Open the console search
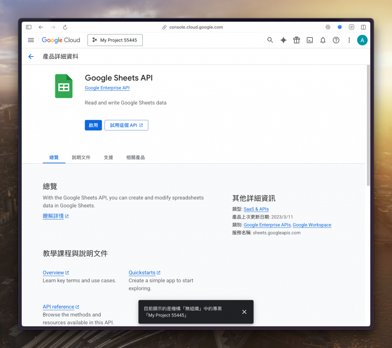Screen dimensions: 392x348 (270, 40)
